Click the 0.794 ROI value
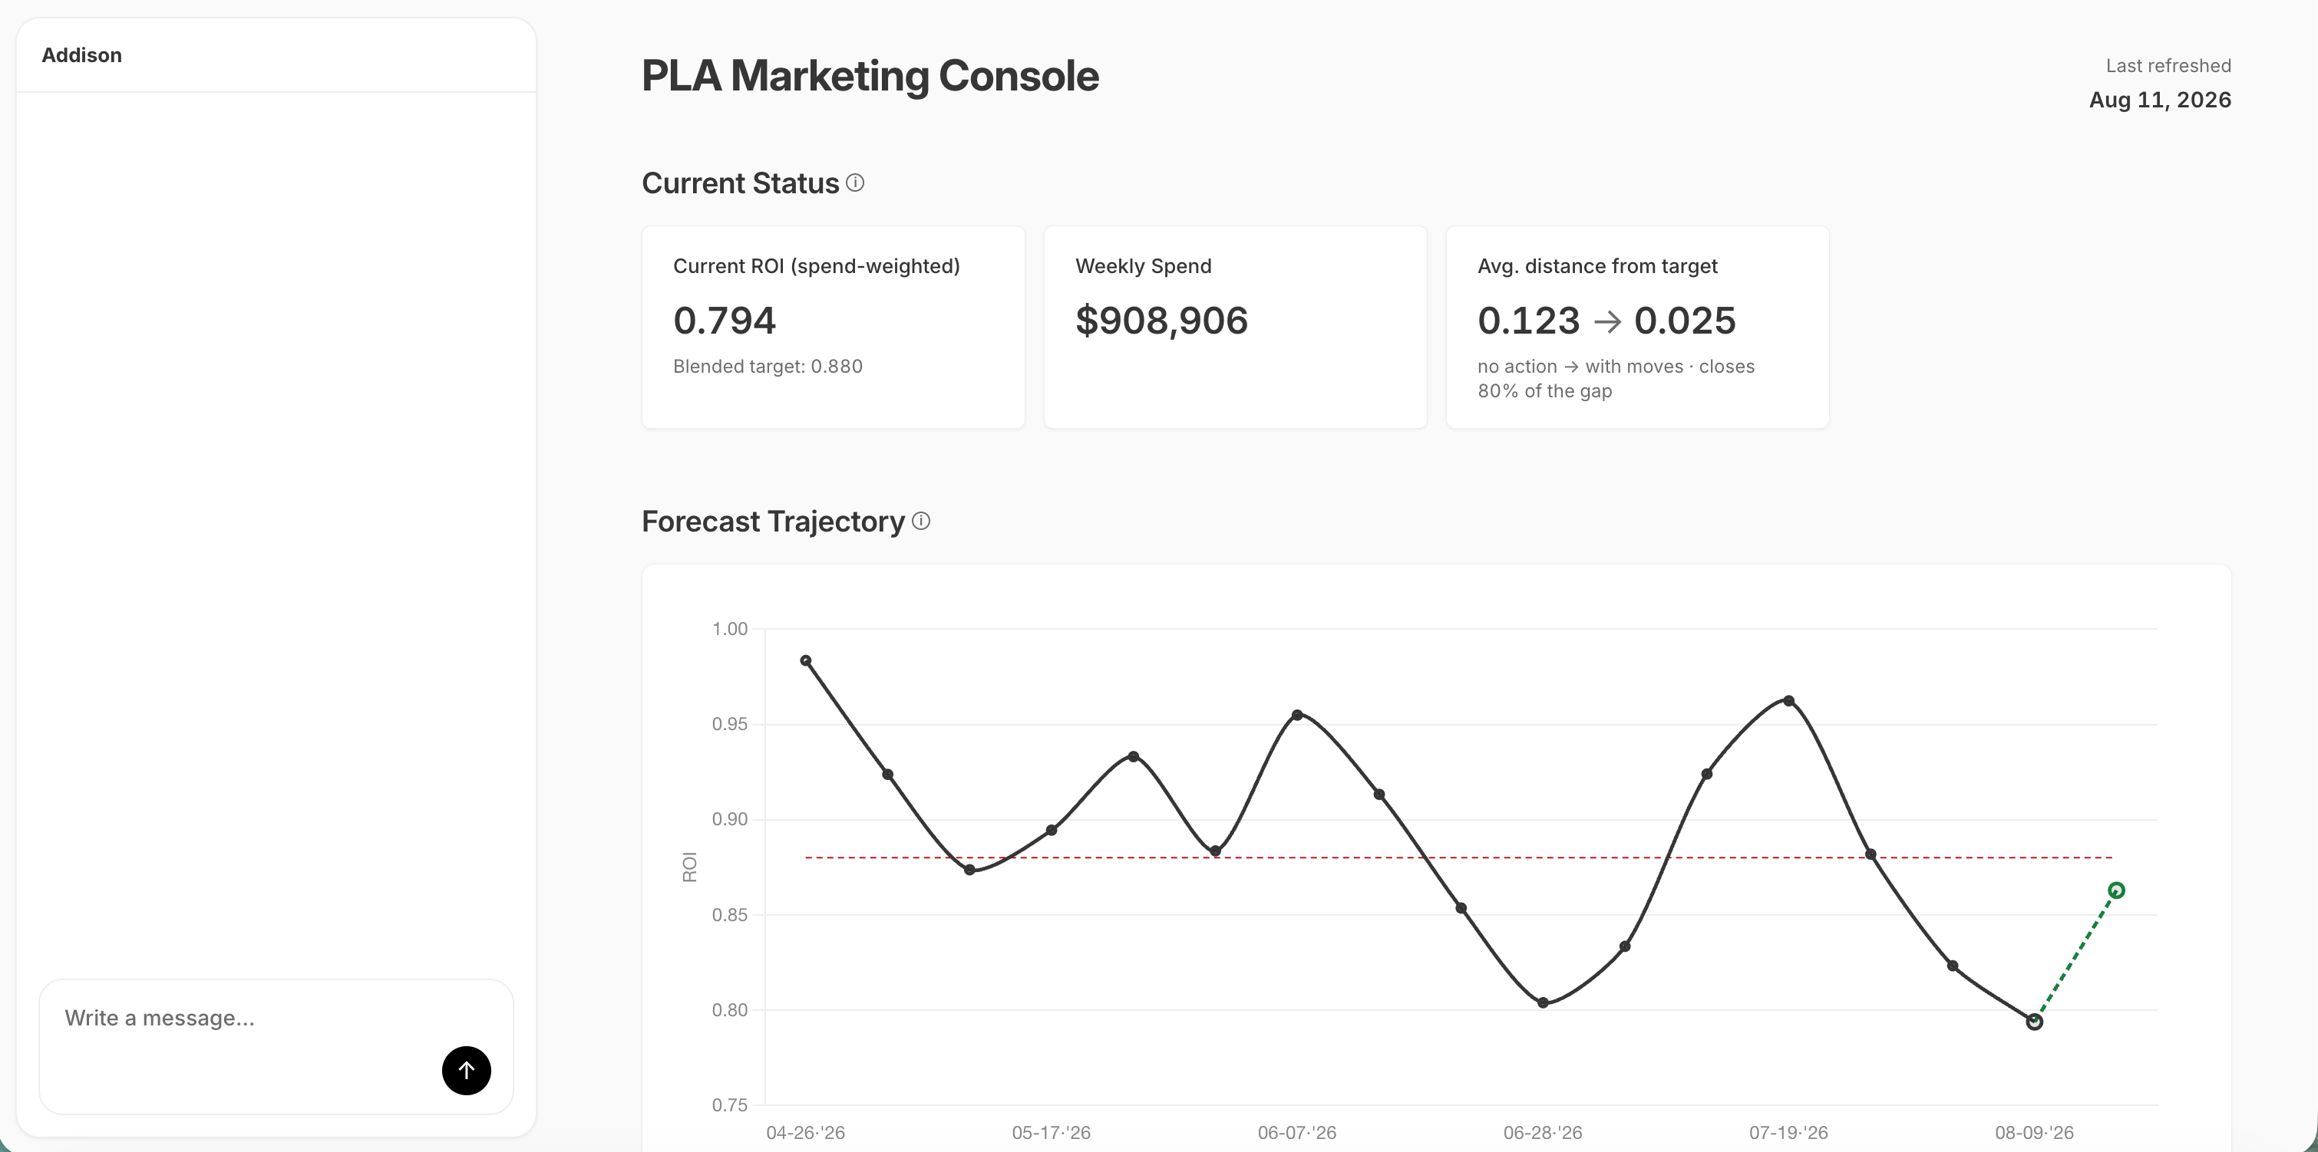Viewport: 2318px width, 1152px height. click(725, 320)
